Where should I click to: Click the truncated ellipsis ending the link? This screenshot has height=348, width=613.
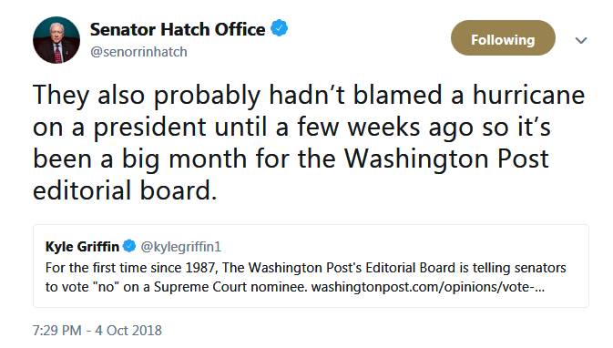[x=539, y=288]
